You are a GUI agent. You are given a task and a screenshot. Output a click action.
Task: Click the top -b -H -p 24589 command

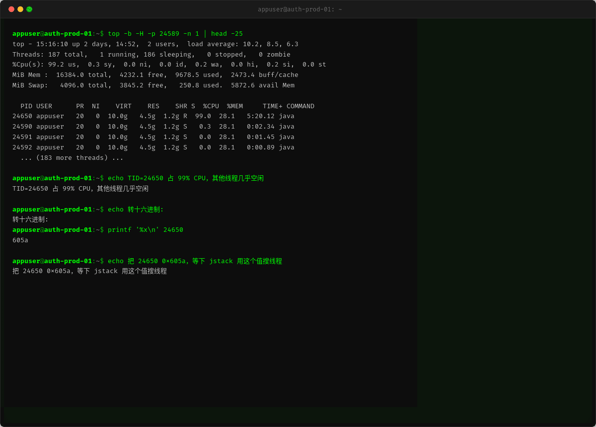click(175, 34)
